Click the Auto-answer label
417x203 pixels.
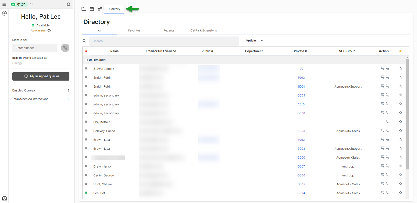(x=39, y=30)
